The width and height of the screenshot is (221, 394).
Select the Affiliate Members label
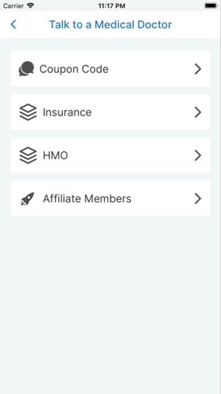pyautogui.click(x=87, y=199)
